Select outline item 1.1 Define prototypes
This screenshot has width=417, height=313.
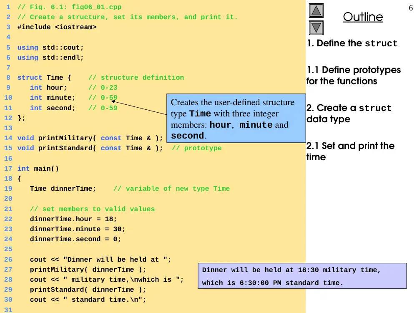pyautogui.click(x=354, y=75)
